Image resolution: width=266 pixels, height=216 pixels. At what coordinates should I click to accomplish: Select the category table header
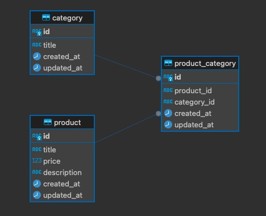(63, 18)
